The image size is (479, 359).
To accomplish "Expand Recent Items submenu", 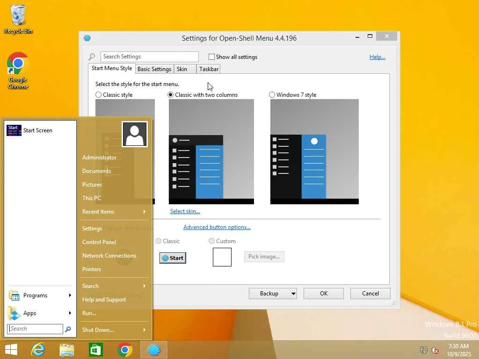I will coord(145,212).
